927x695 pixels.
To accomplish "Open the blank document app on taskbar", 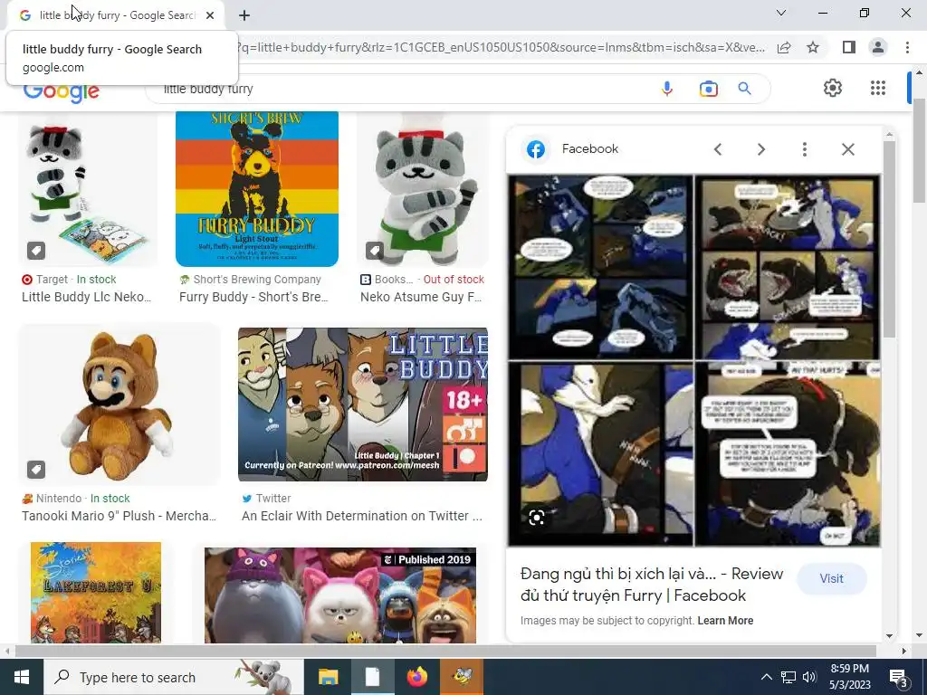I will tap(372, 677).
